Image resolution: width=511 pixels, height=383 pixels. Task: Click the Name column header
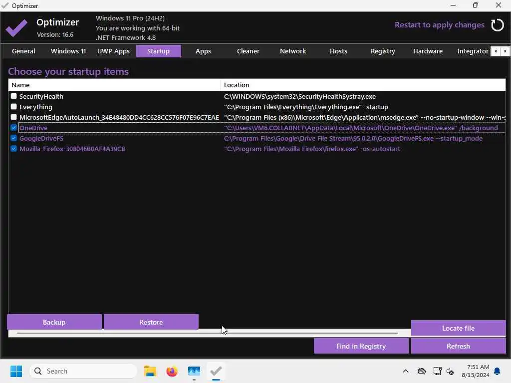coord(114,85)
